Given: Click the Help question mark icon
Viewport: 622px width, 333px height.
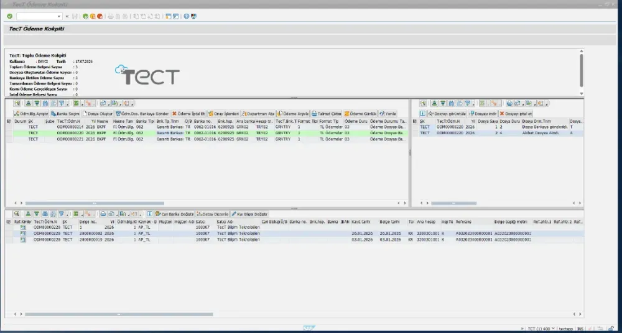Looking at the screenshot, I should coord(186,16).
